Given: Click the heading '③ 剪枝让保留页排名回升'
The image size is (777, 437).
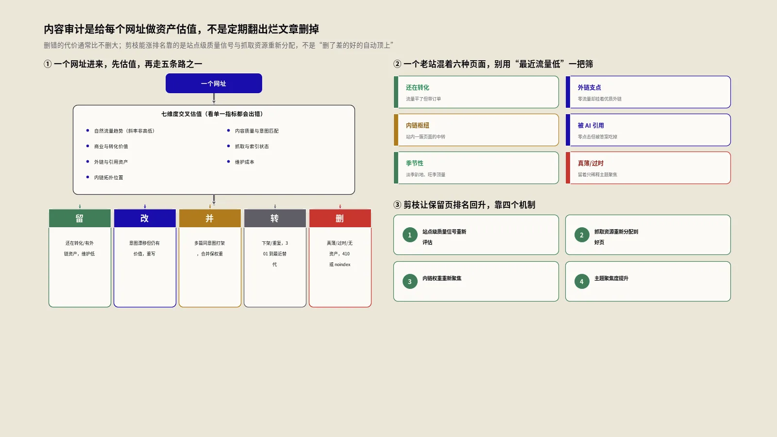Looking at the screenshot, I should [464, 205].
